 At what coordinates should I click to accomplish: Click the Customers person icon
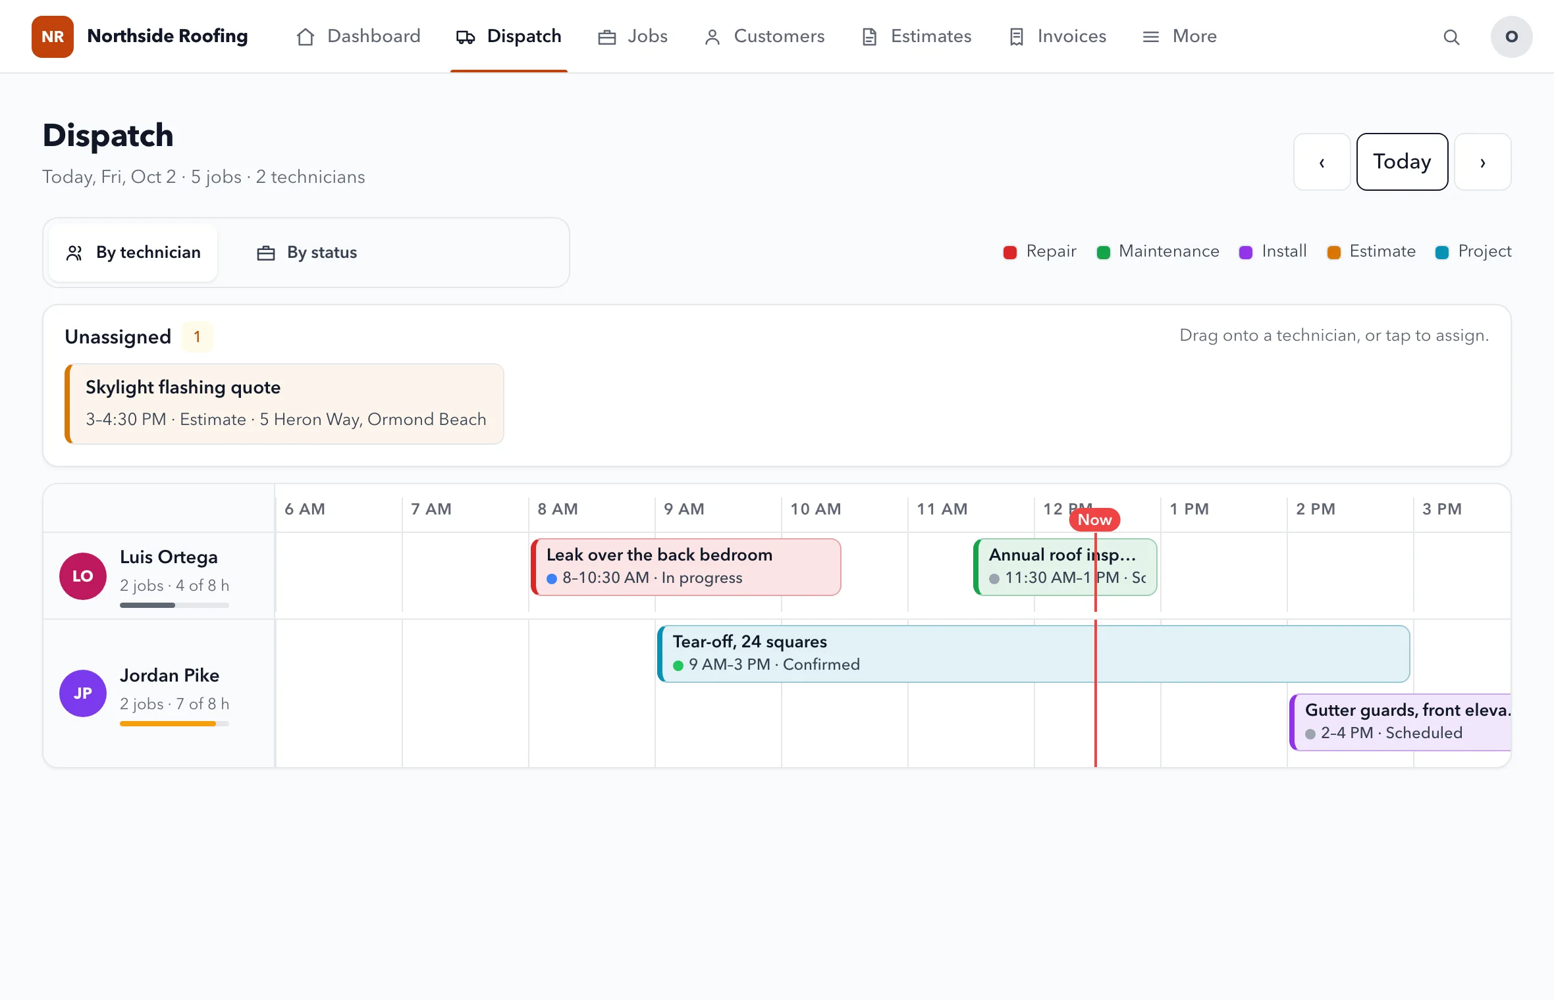[x=712, y=37]
